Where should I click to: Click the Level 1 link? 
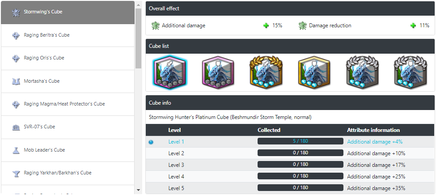[x=176, y=142]
